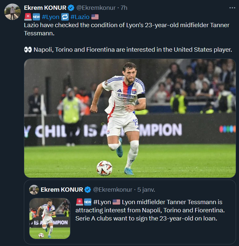Image resolution: width=239 pixels, height=246 pixels.
Task: Open the "5 janv." date of quoted tweet
Action: click(x=146, y=190)
